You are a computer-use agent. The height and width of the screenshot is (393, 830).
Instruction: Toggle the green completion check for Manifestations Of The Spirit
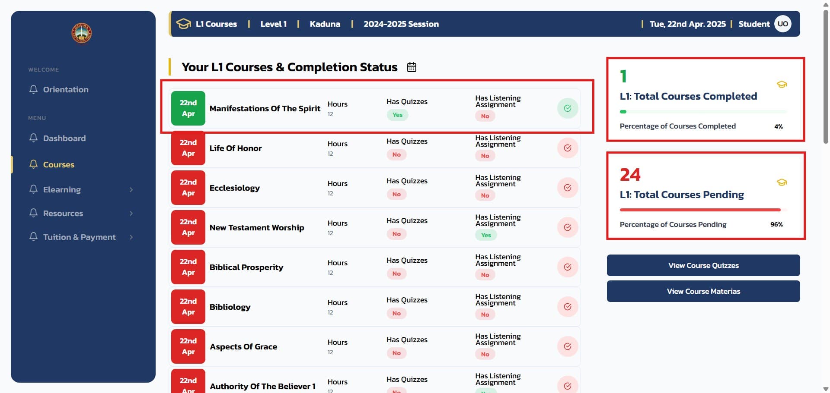568,108
